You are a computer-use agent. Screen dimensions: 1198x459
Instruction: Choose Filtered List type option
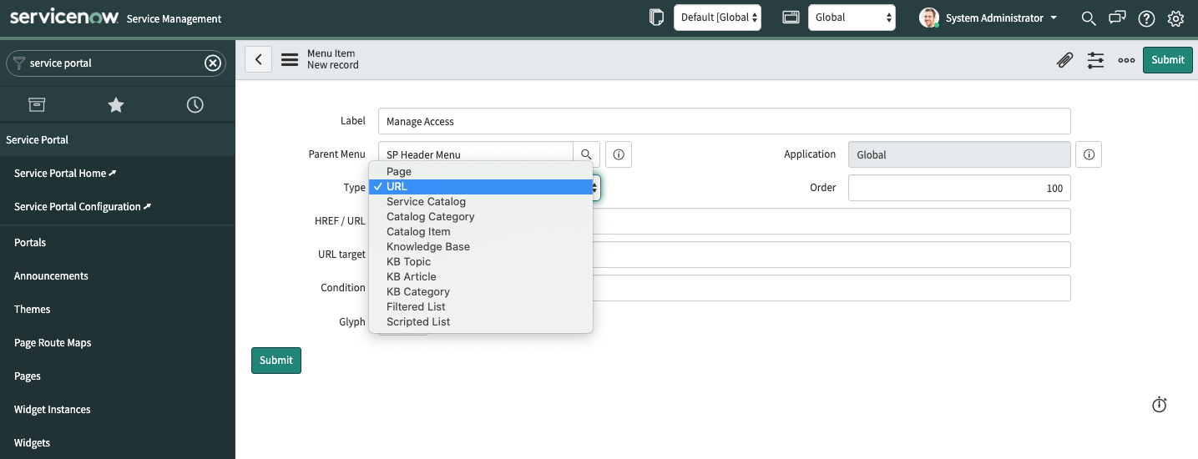click(481, 306)
